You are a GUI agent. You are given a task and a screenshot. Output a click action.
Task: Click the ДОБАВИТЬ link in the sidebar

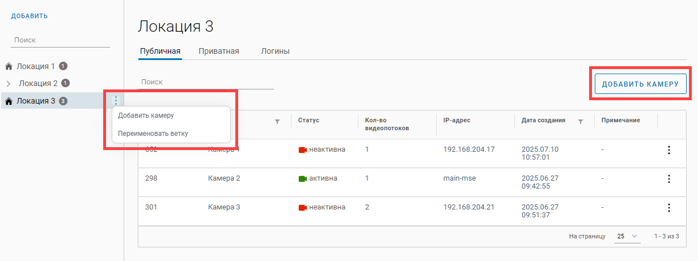(x=29, y=16)
